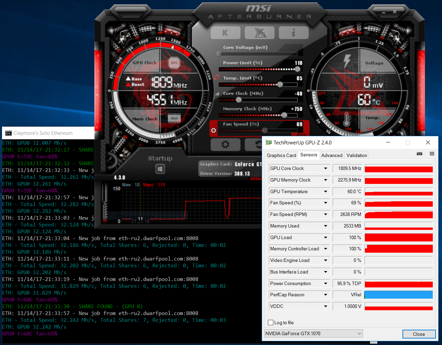Expand the VDDC sensor dropdown
The image size is (442, 345).
tap(325, 307)
